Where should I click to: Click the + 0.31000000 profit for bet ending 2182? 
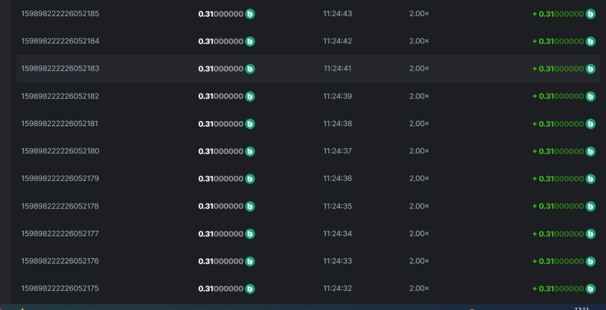point(558,96)
